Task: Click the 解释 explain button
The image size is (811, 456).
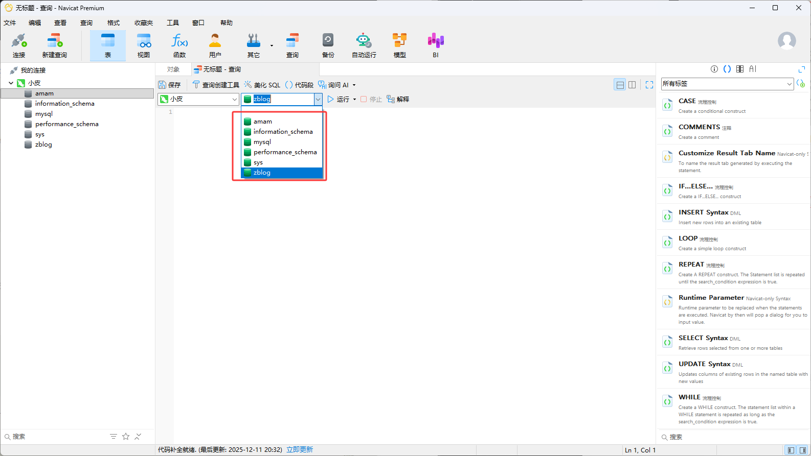Action: click(398, 99)
